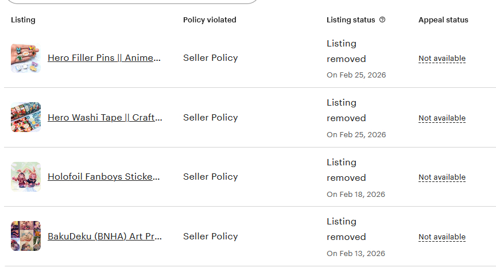Open the BakuDeku (BNHA) Art Print link
The height and width of the screenshot is (279, 496).
(x=104, y=237)
